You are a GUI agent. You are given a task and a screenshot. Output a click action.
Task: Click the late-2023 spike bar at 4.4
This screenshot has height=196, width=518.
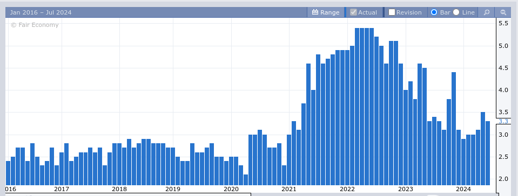coord(454,129)
